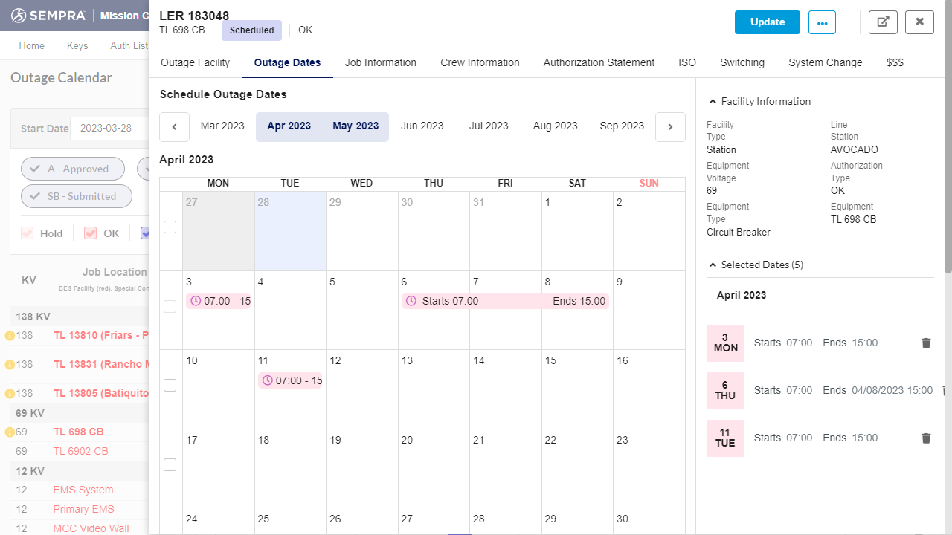The width and height of the screenshot is (952, 535).
Task: Open the Crew Information tab
Action: tap(480, 62)
